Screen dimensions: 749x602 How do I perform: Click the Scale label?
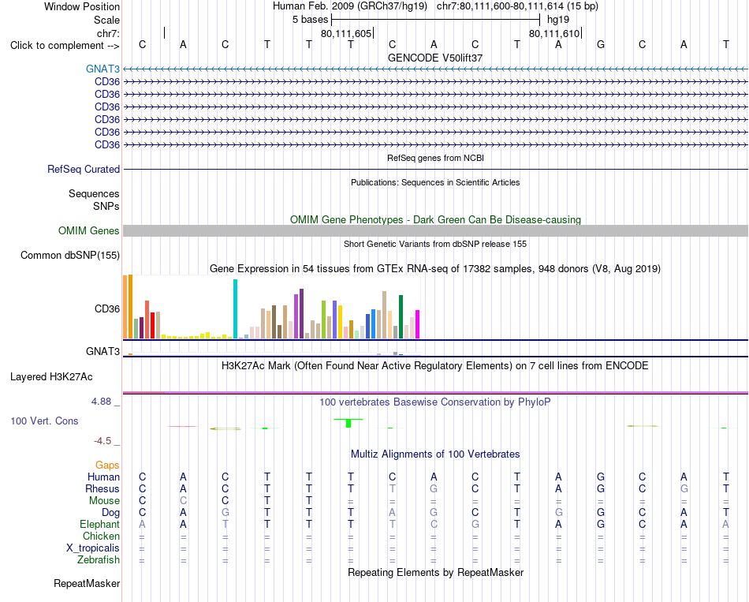(x=106, y=20)
